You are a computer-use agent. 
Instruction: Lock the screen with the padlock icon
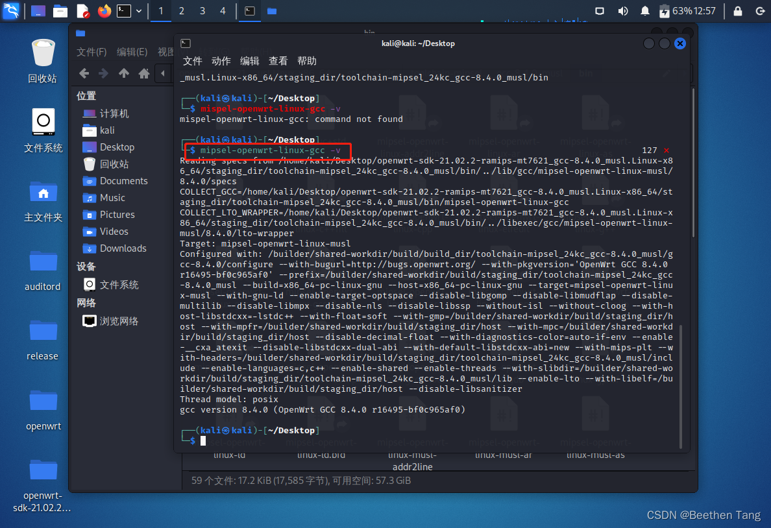click(737, 11)
